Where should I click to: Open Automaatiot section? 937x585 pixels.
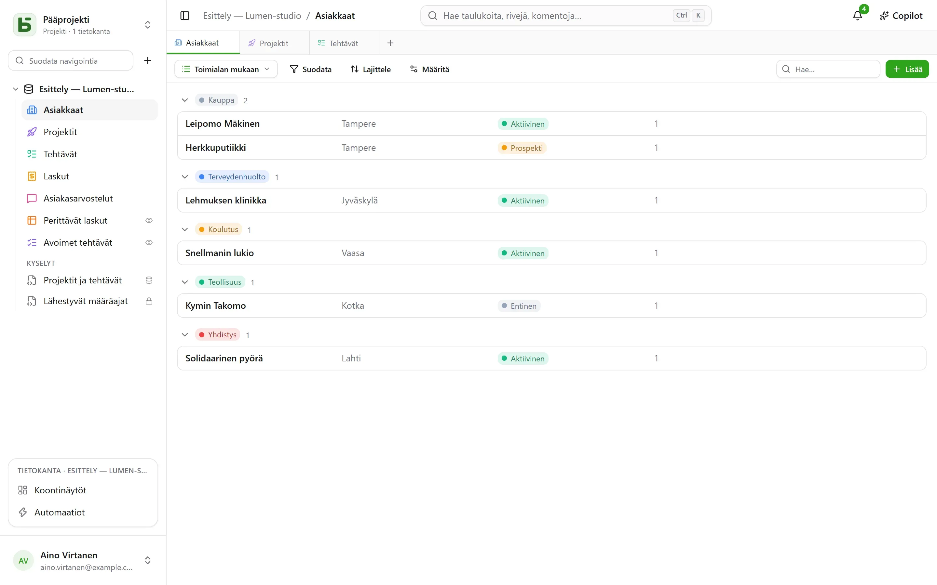click(x=83, y=512)
